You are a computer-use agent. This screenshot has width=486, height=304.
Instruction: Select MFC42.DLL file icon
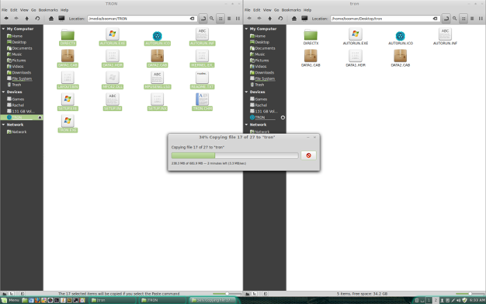pyautogui.click(x=112, y=77)
